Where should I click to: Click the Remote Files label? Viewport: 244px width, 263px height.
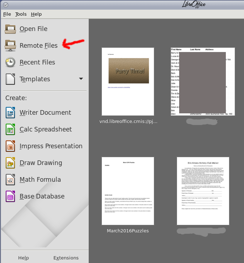pyautogui.click(x=38, y=46)
